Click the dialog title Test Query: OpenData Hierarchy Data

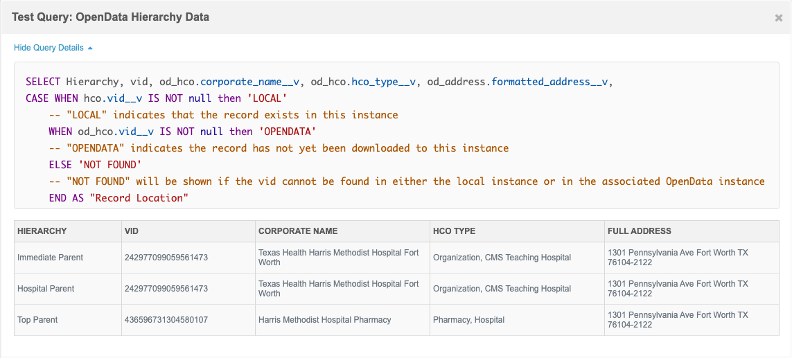coord(110,17)
